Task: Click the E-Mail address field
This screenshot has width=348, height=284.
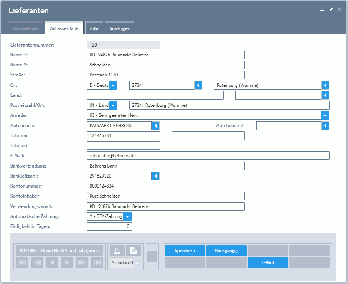Action: pos(208,156)
